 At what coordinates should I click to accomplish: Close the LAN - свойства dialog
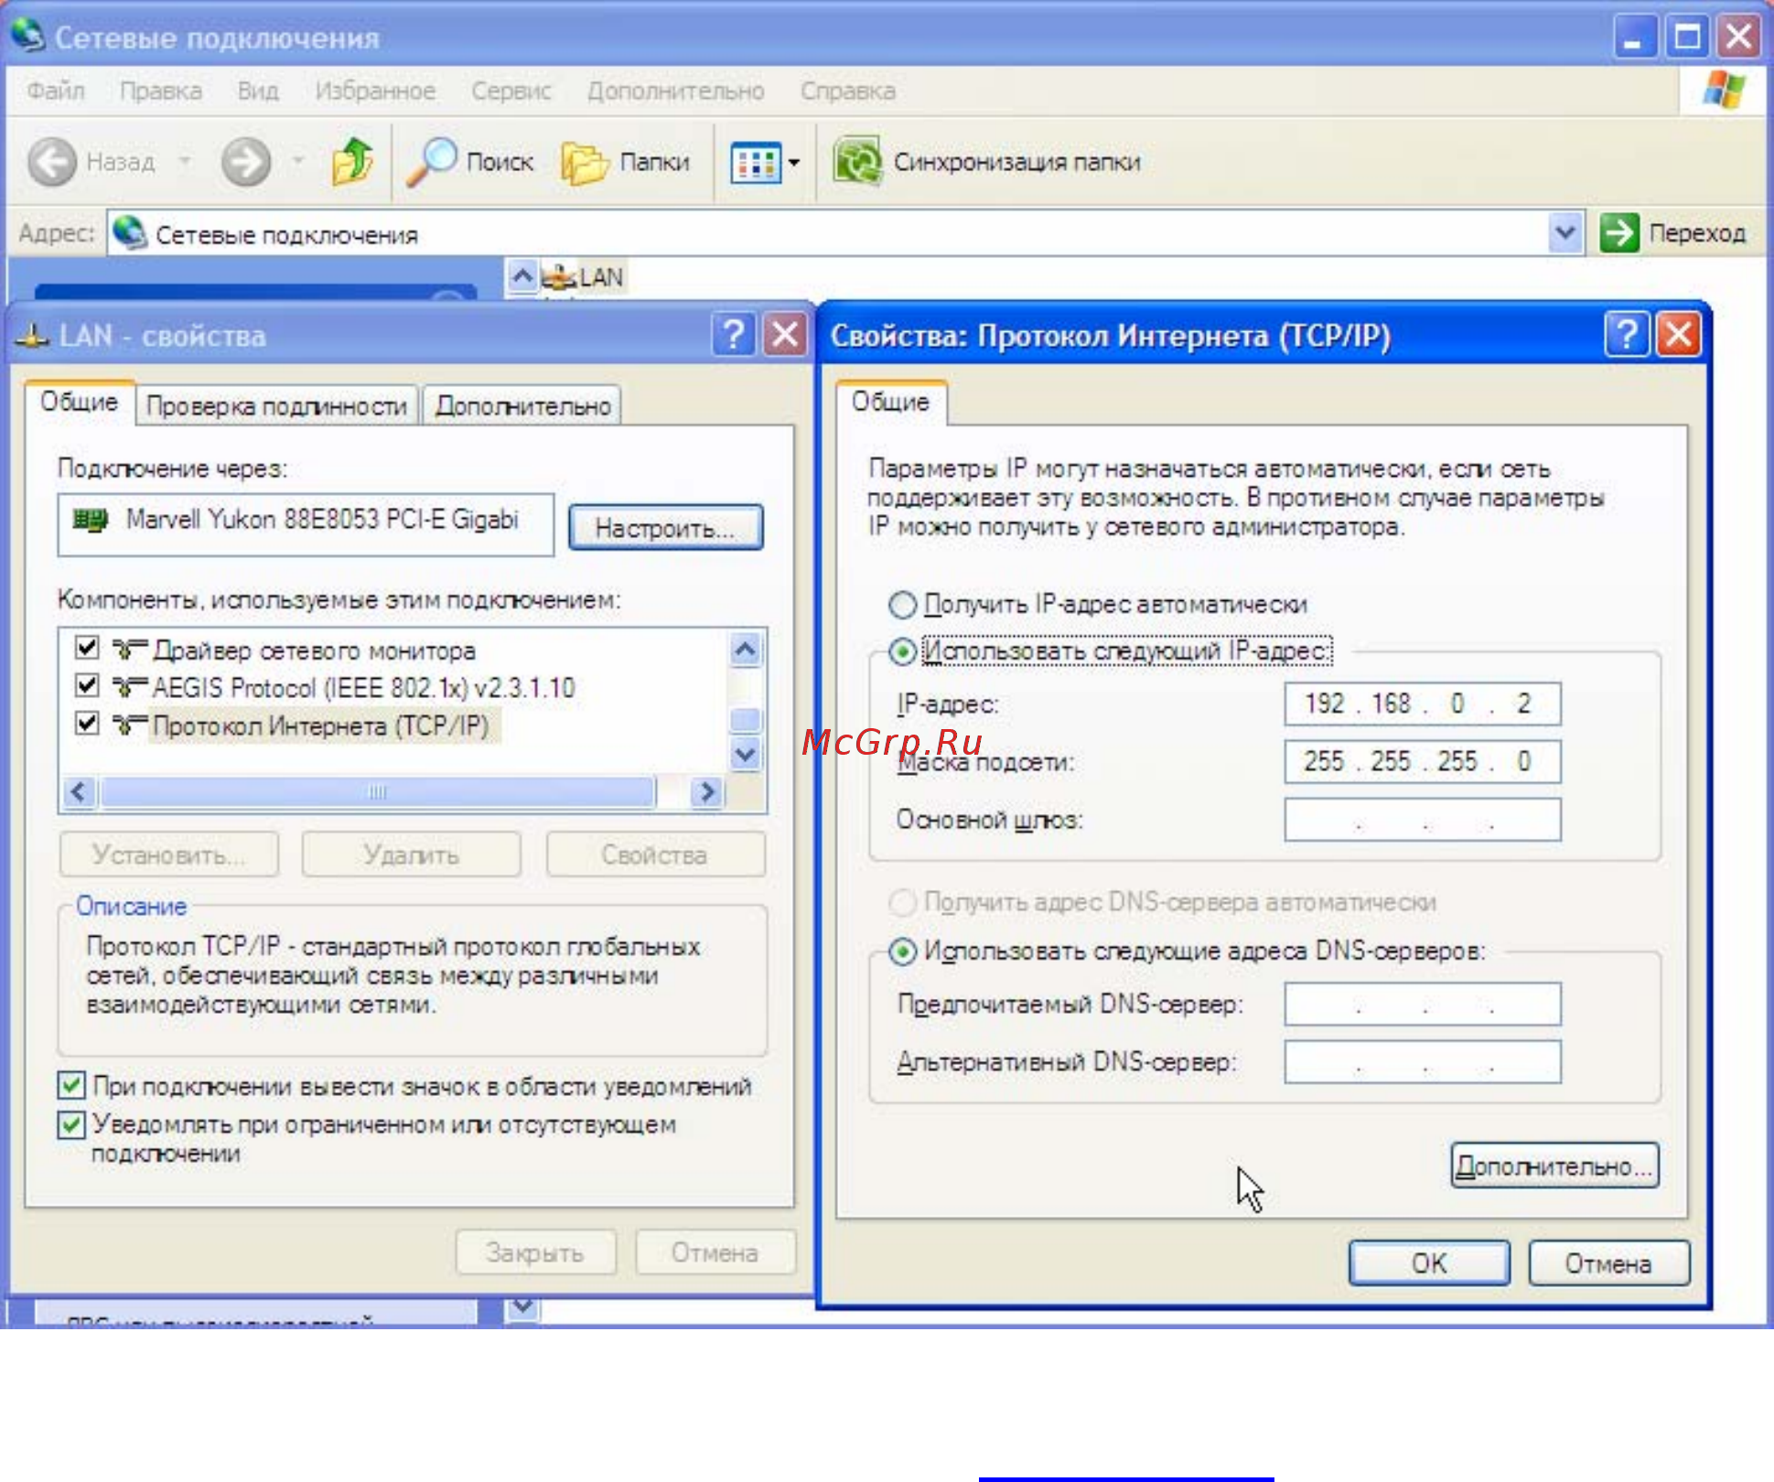785,335
